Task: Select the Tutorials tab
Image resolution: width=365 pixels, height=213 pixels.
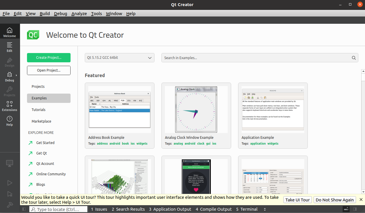Action: (39, 110)
